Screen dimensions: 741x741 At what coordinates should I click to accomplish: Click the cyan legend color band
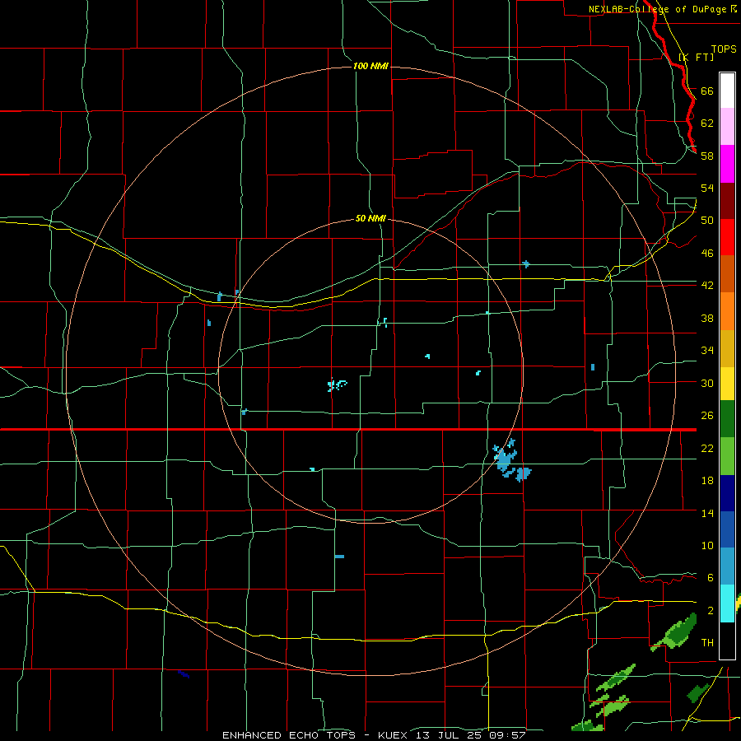point(727,604)
